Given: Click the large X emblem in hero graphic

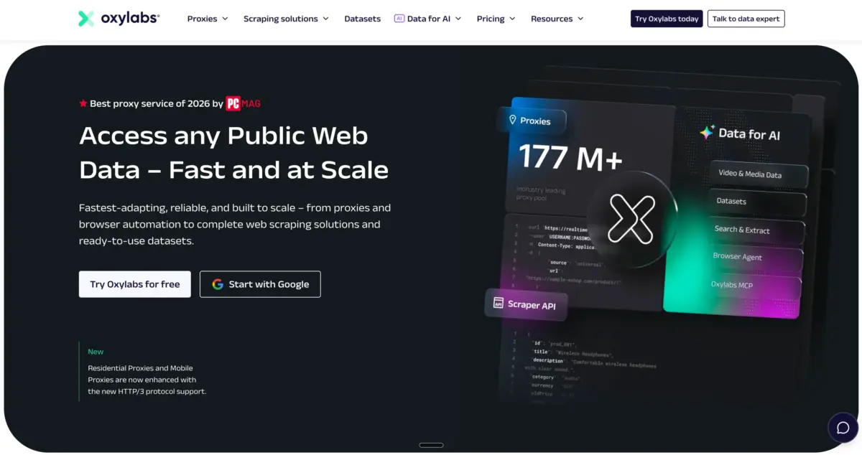Looking at the screenshot, I should click(631, 218).
